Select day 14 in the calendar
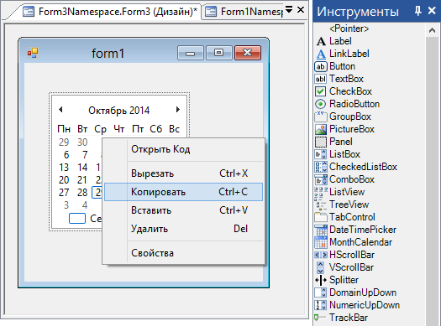441x326 pixels. pos(82,168)
